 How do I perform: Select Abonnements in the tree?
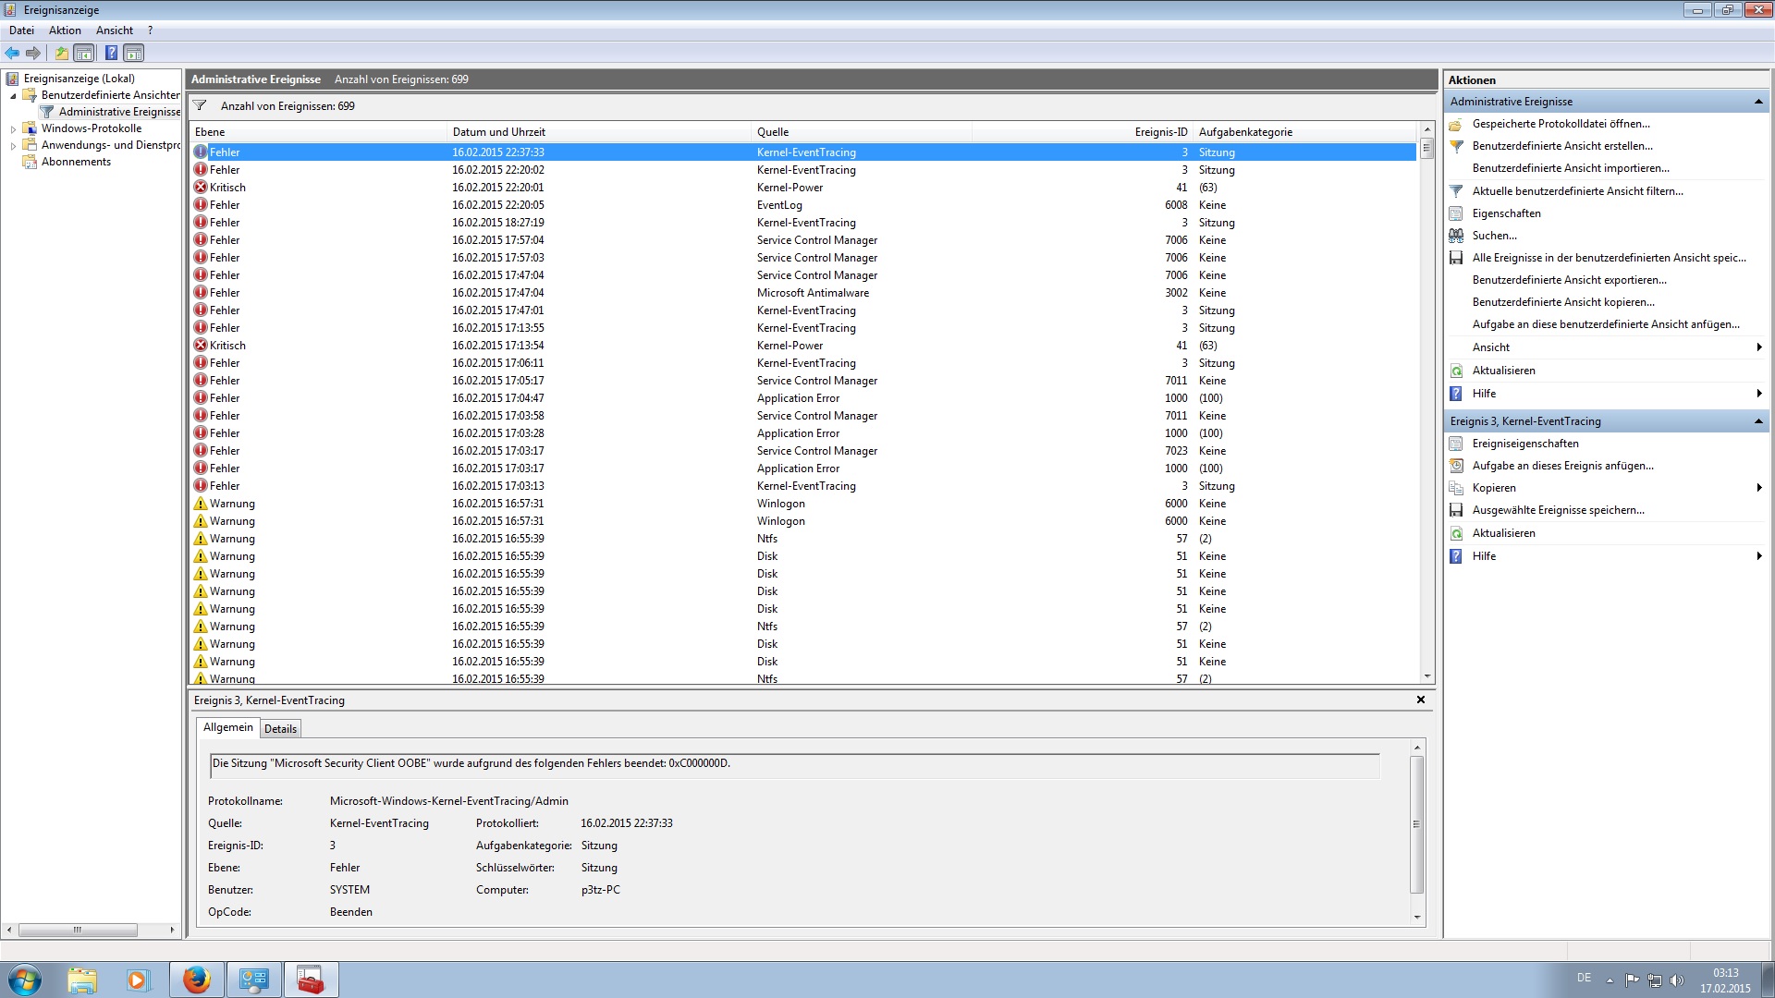click(76, 162)
